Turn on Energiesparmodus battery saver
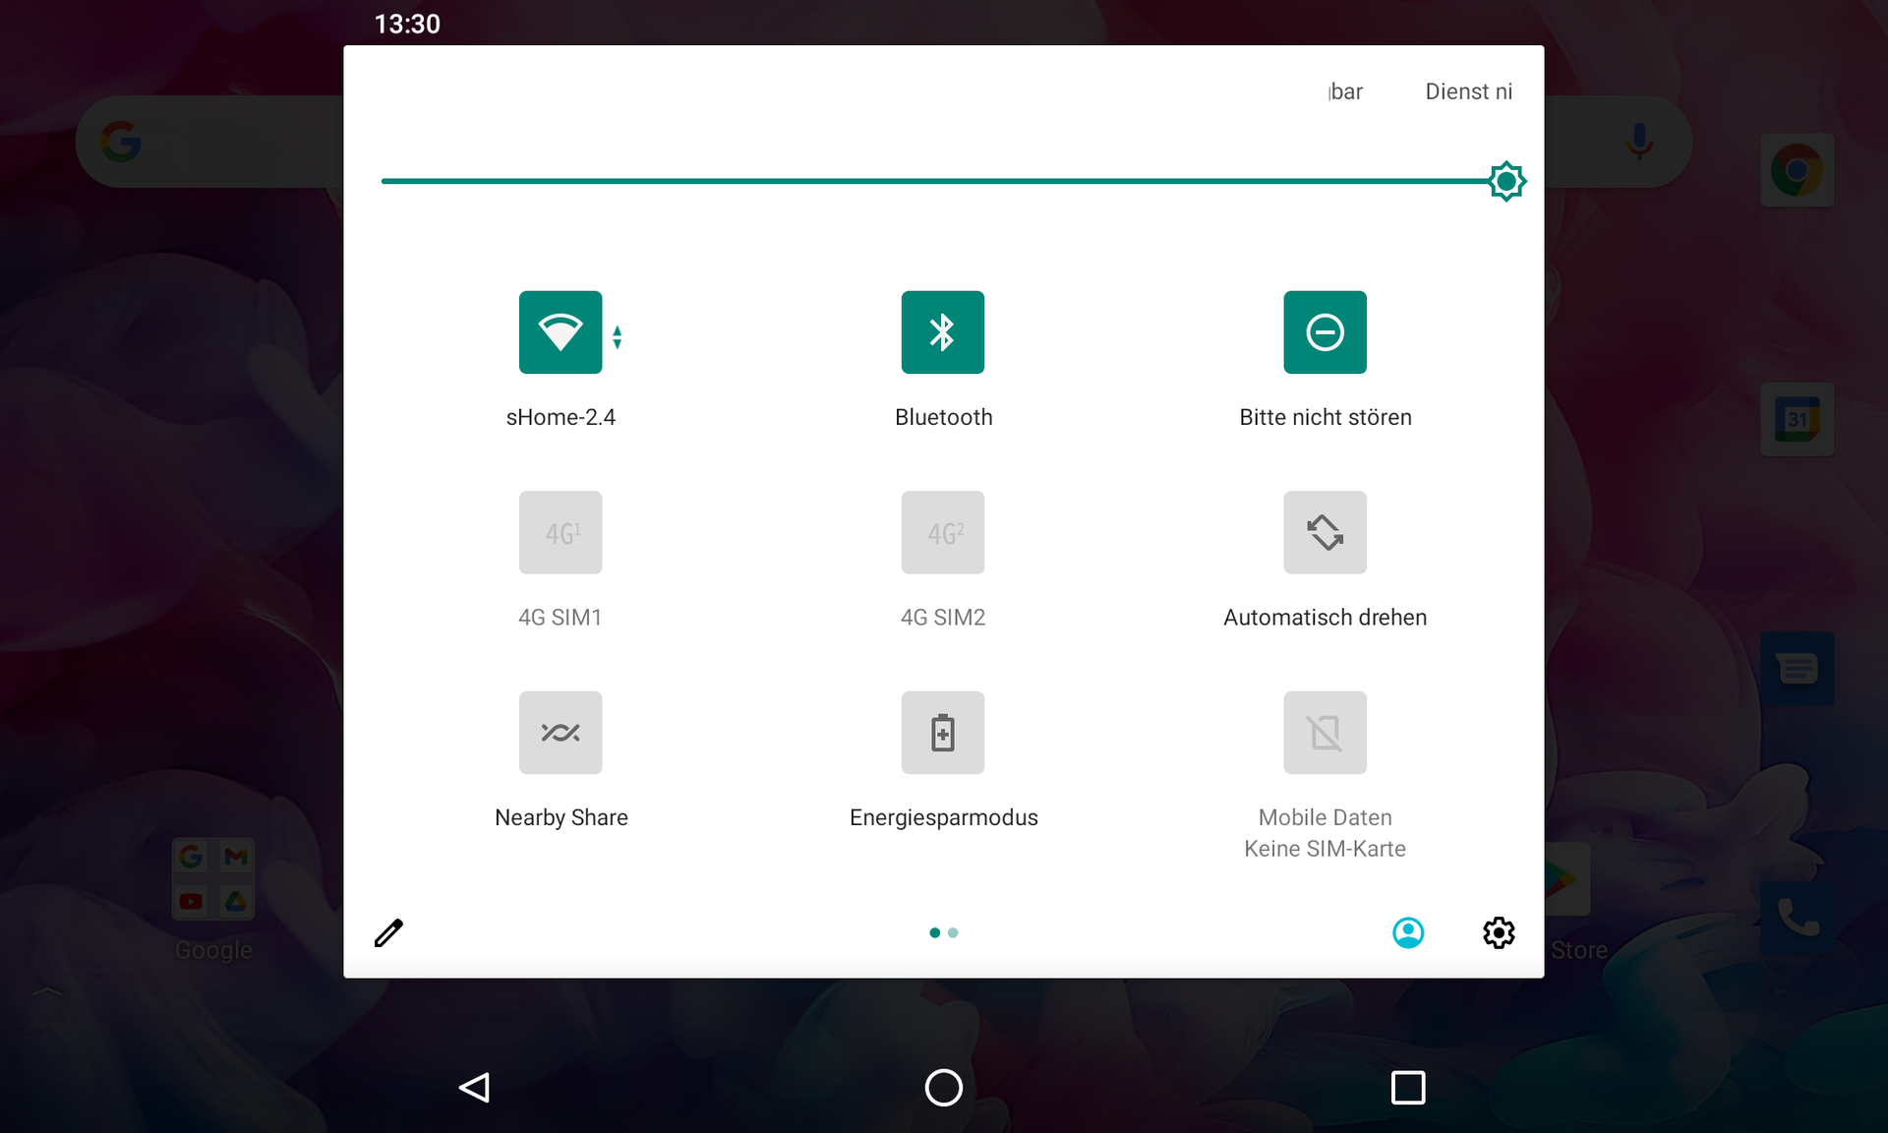The height and width of the screenshot is (1133, 1888). pos(942,733)
